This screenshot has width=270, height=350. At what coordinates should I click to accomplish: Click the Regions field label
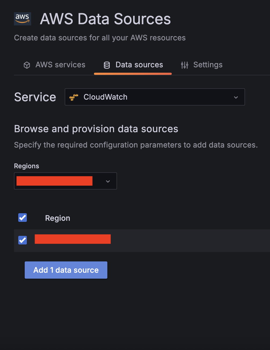click(27, 166)
